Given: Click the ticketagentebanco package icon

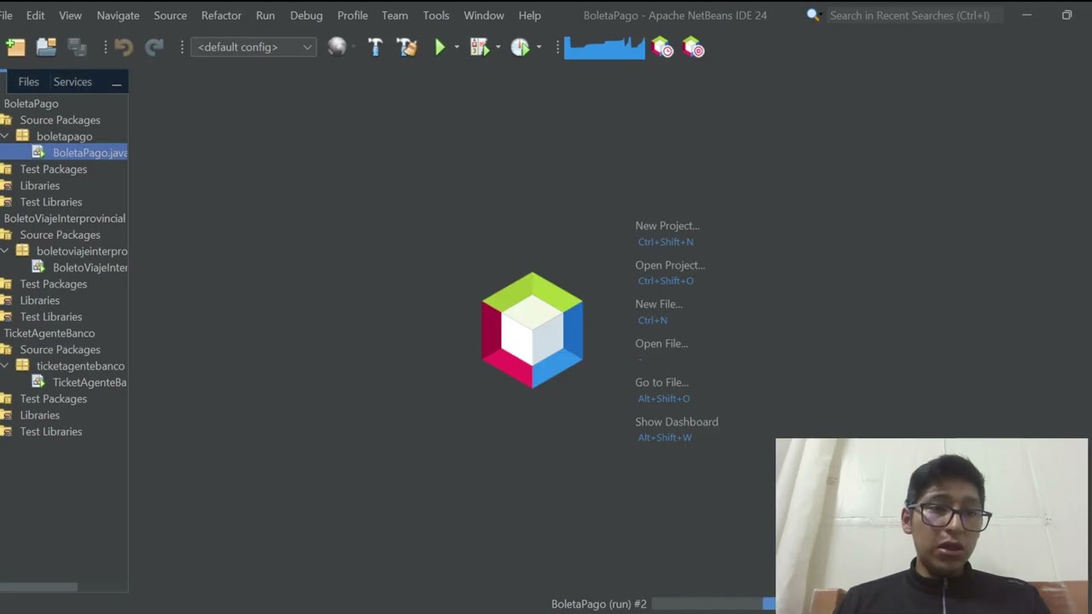Looking at the screenshot, I should (22, 365).
